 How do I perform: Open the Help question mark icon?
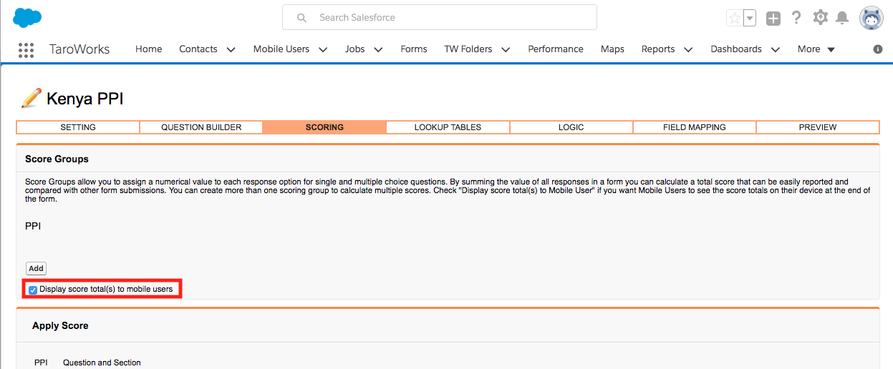(x=796, y=18)
